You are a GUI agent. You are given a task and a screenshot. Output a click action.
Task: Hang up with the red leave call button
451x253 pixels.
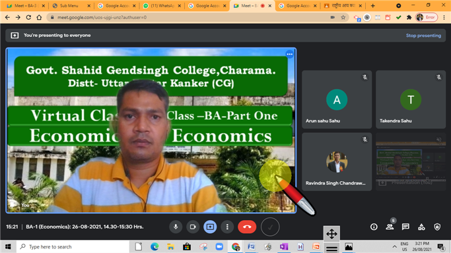tap(247, 227)
